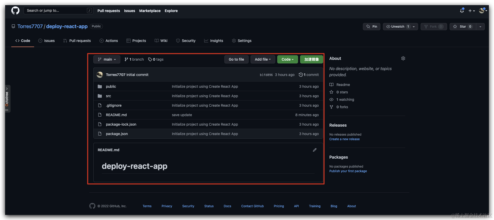This screenshot has width=494, height=220.
Task: Open the Terms footer link
Action: pos(147,206)
